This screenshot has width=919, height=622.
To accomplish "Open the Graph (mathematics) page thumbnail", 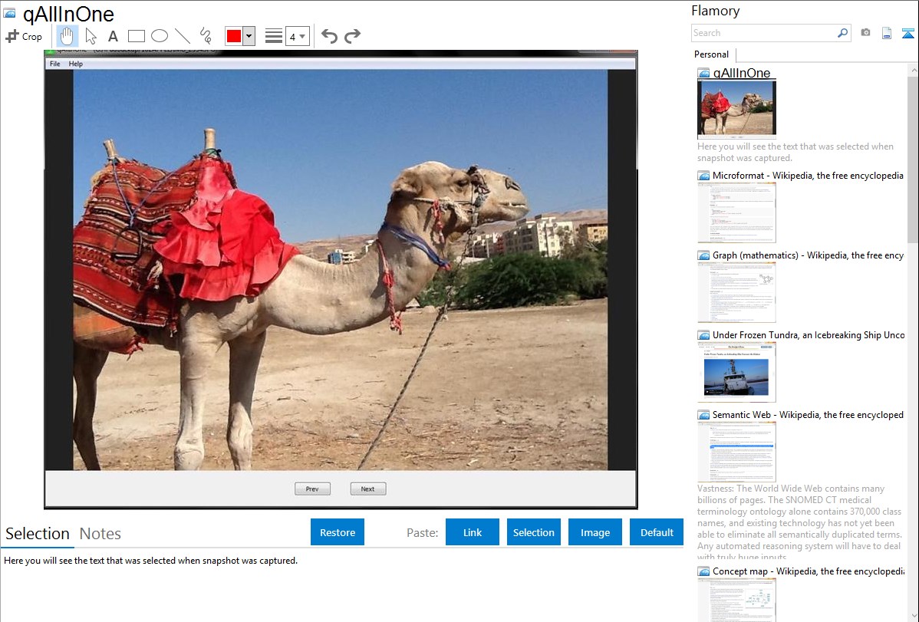I will tap(736, 292).
